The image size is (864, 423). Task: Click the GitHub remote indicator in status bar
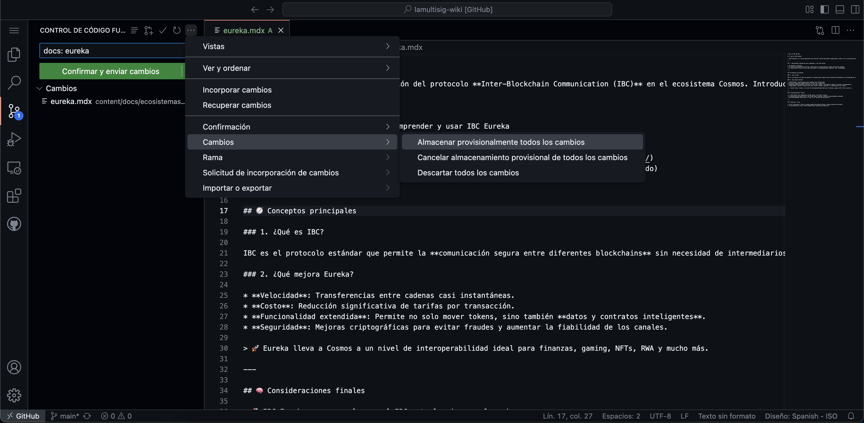pyautogui.click(x=23, y=416)
